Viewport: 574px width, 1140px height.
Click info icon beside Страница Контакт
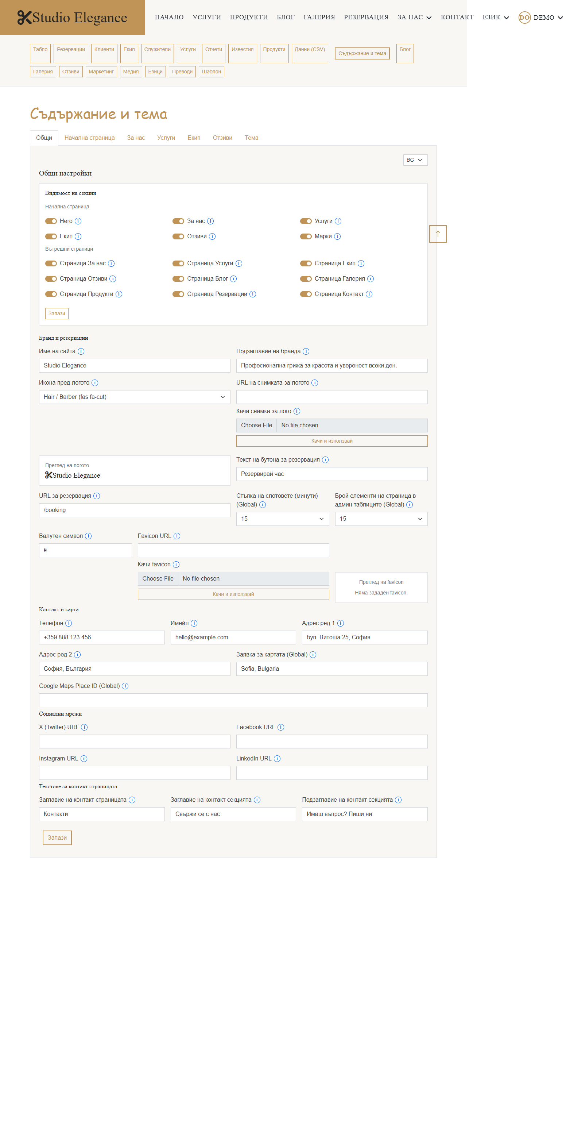(369, 294)
